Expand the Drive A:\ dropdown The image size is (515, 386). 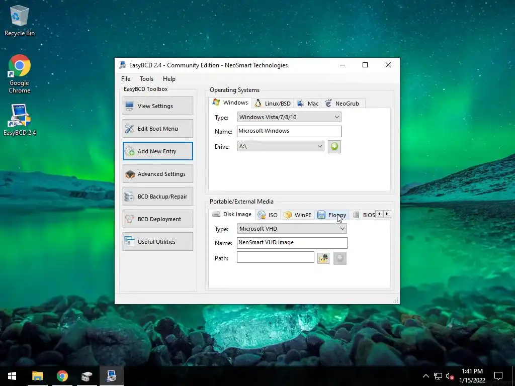[281, 146]
